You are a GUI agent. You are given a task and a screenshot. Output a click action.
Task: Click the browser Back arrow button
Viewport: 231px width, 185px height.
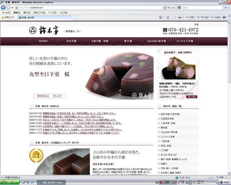coord(3,8)
